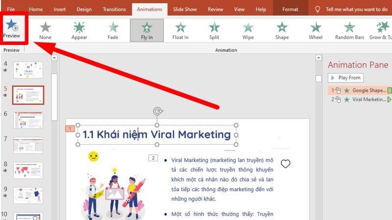Apply the Fade animation effect
Image resolution: width=392 pixels, height=220 pixels.
click(113, 30)
